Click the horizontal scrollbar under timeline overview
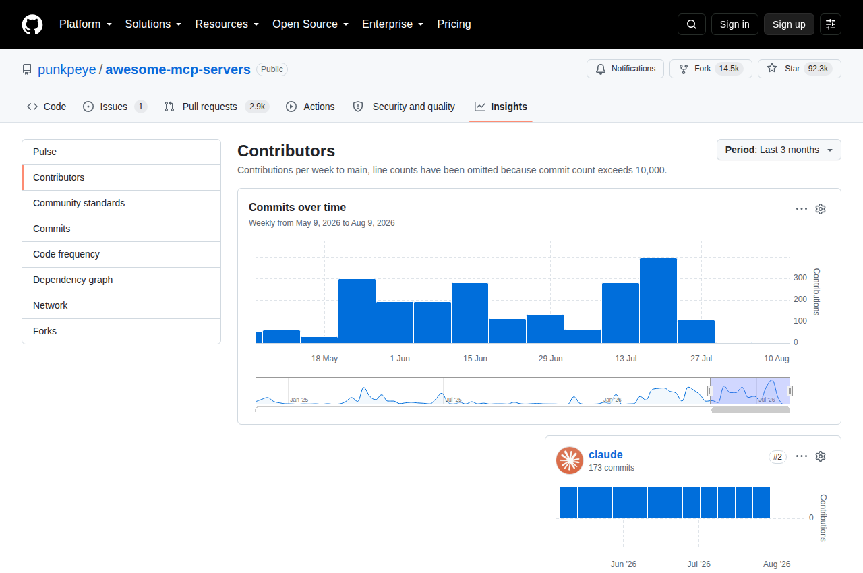The width and height of the screenshot is (863, 573). (750, 410)
